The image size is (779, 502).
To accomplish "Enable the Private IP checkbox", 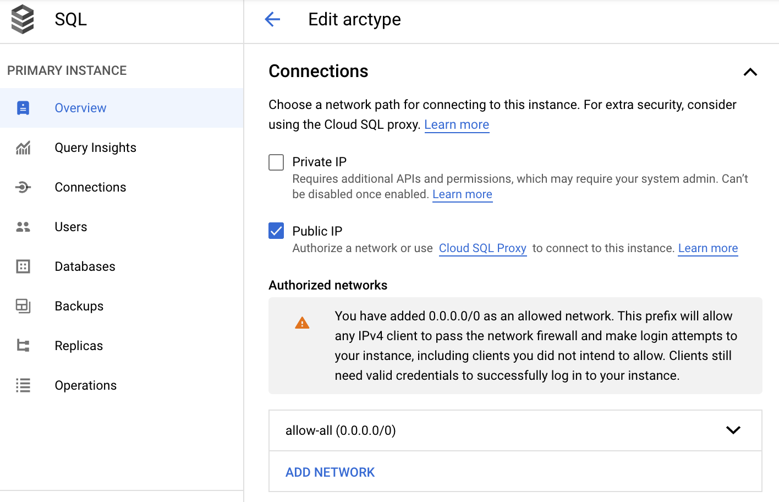I will click(276, 162).
